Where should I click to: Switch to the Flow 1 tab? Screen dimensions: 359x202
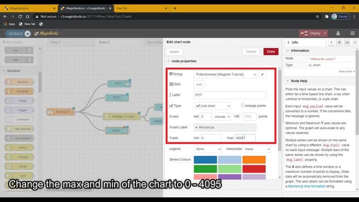[55, 42]
